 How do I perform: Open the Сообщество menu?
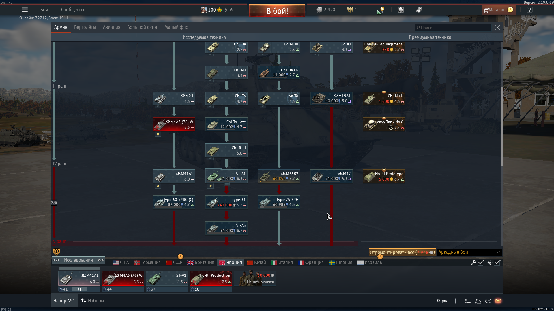73,10
